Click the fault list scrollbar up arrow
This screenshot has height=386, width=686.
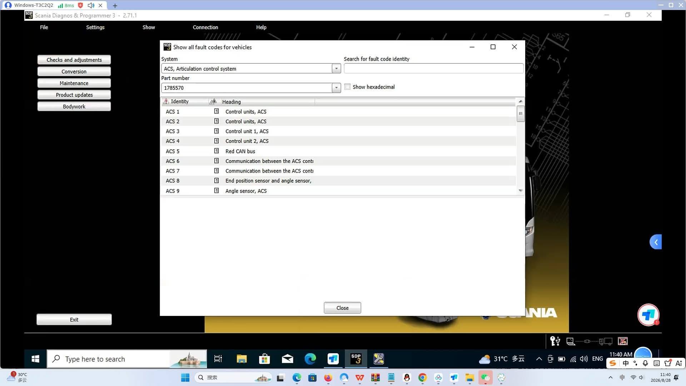[521, 102]
